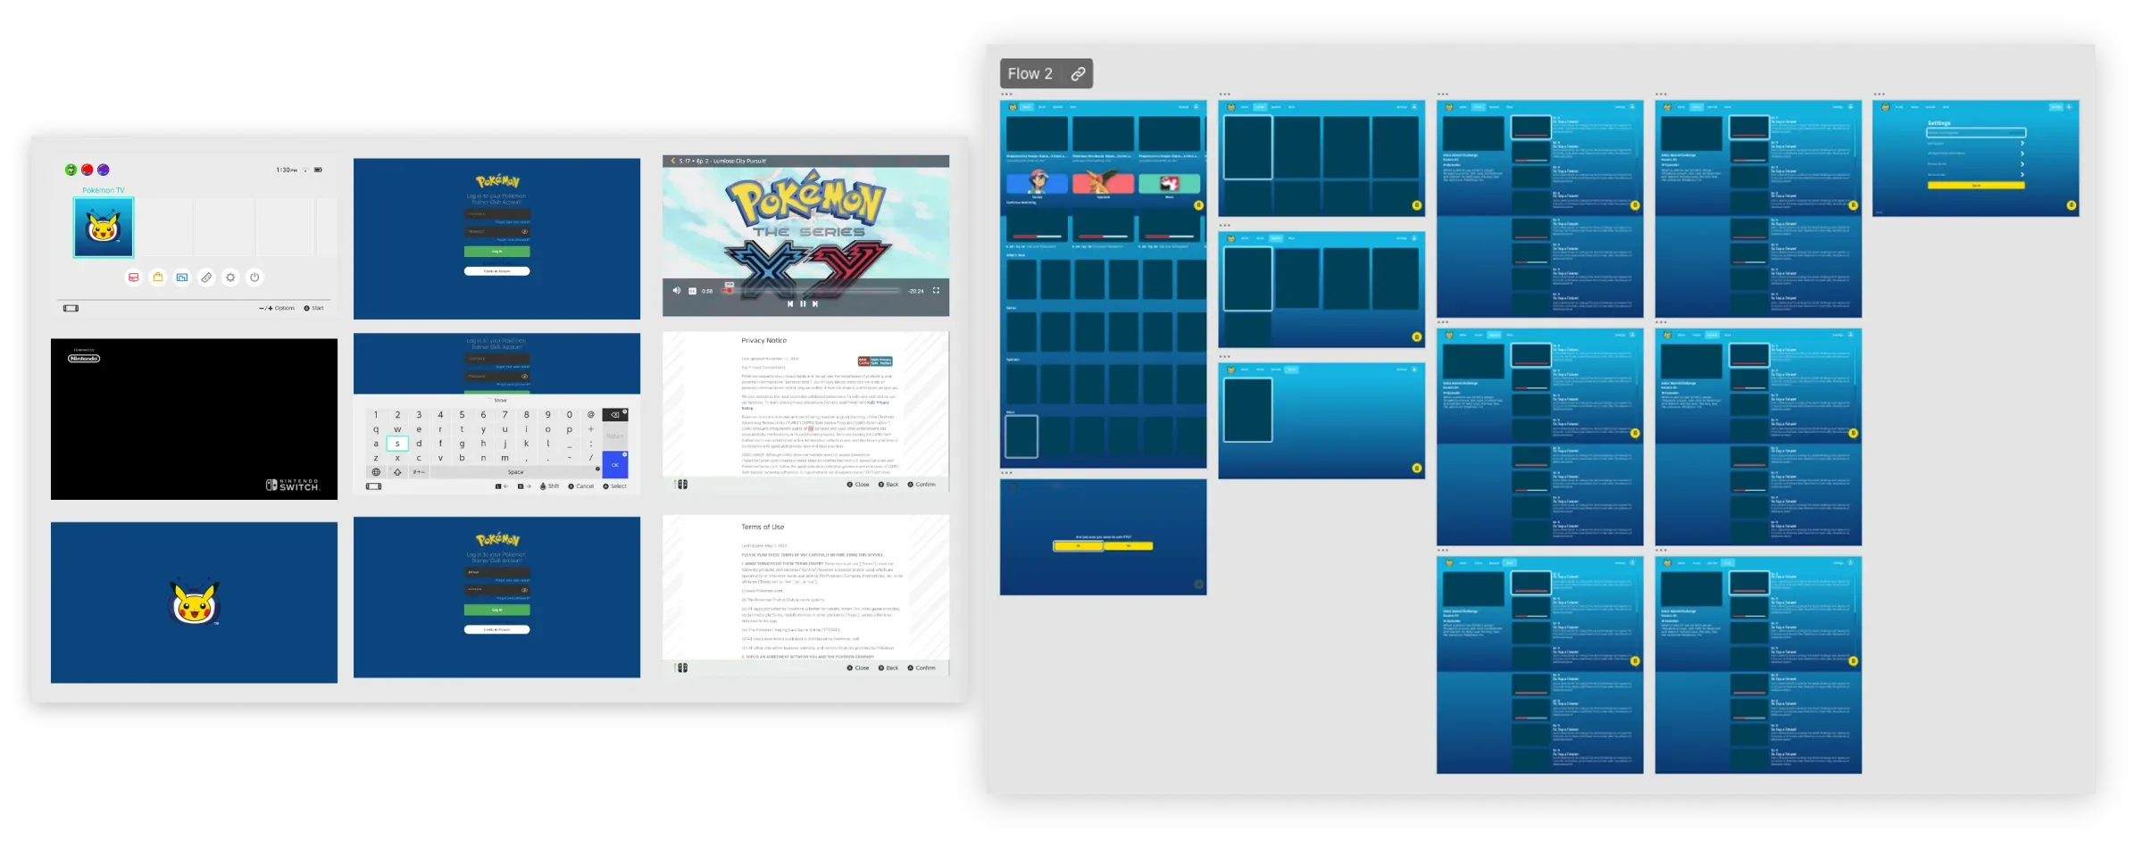Open the Nintendo eShop bag icon

[158, 278]
